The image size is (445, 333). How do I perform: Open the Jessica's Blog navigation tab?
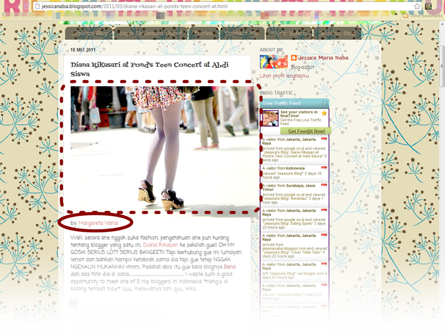pyautogui.click(x=89, y=33)
